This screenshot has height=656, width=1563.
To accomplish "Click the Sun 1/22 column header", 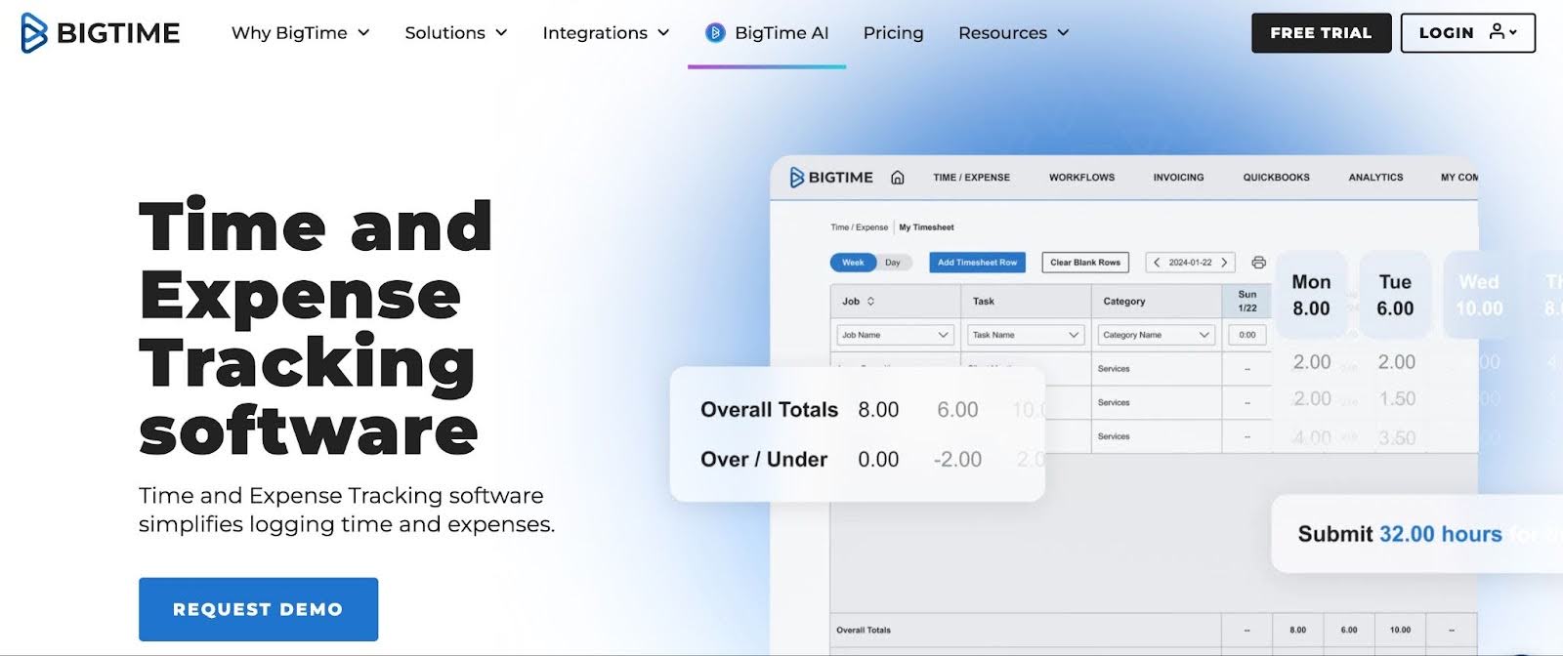I will pyautogui.click(x=1247, y=301).
